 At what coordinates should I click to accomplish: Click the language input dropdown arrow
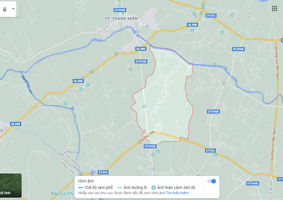[x=13, y=9]
